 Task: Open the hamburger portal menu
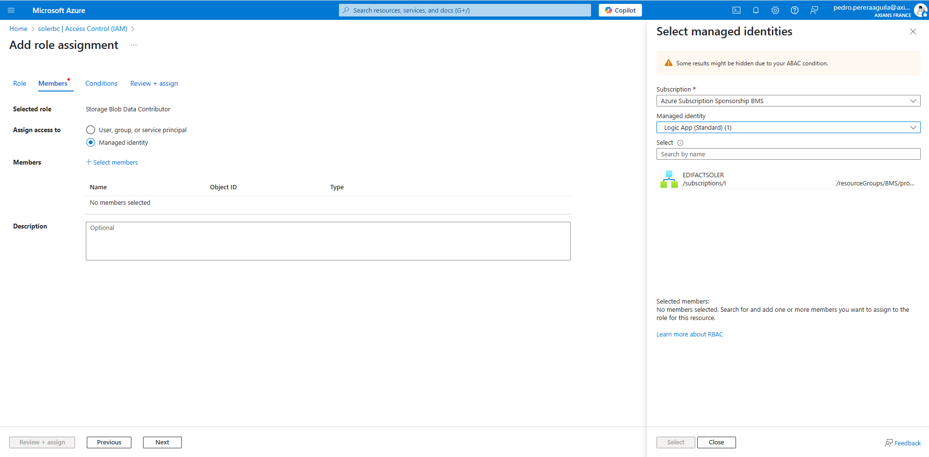[x=11, y=10]
